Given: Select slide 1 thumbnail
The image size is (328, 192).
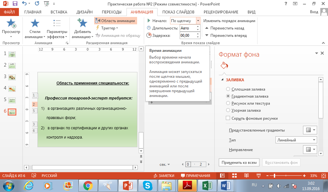Looking at the screenshot, I should click(x=12, y=54).
